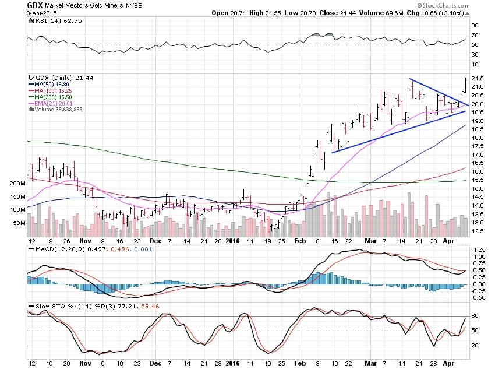This screenshot has width=495, height=369.
Task: Click the red 0.496 MACD signal value
Action: point(119,249)
